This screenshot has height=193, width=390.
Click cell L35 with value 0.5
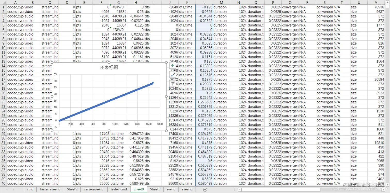pos(204,161)
